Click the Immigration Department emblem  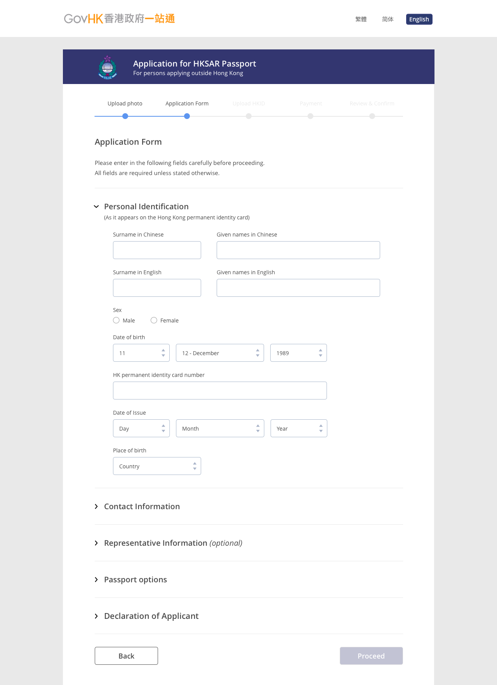pos(108,67)
